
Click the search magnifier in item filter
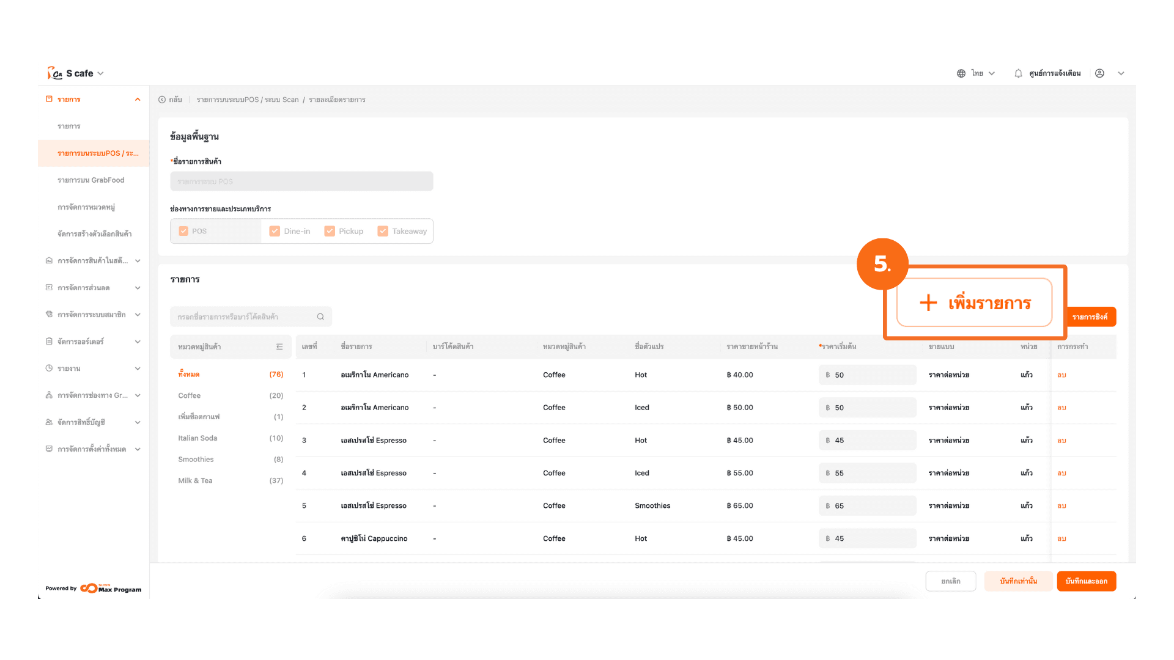320,317
